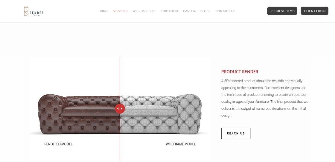The height and width of the screenshot is (162, 335).
Task: Click the Product Render heading
Action: point(240,72)
